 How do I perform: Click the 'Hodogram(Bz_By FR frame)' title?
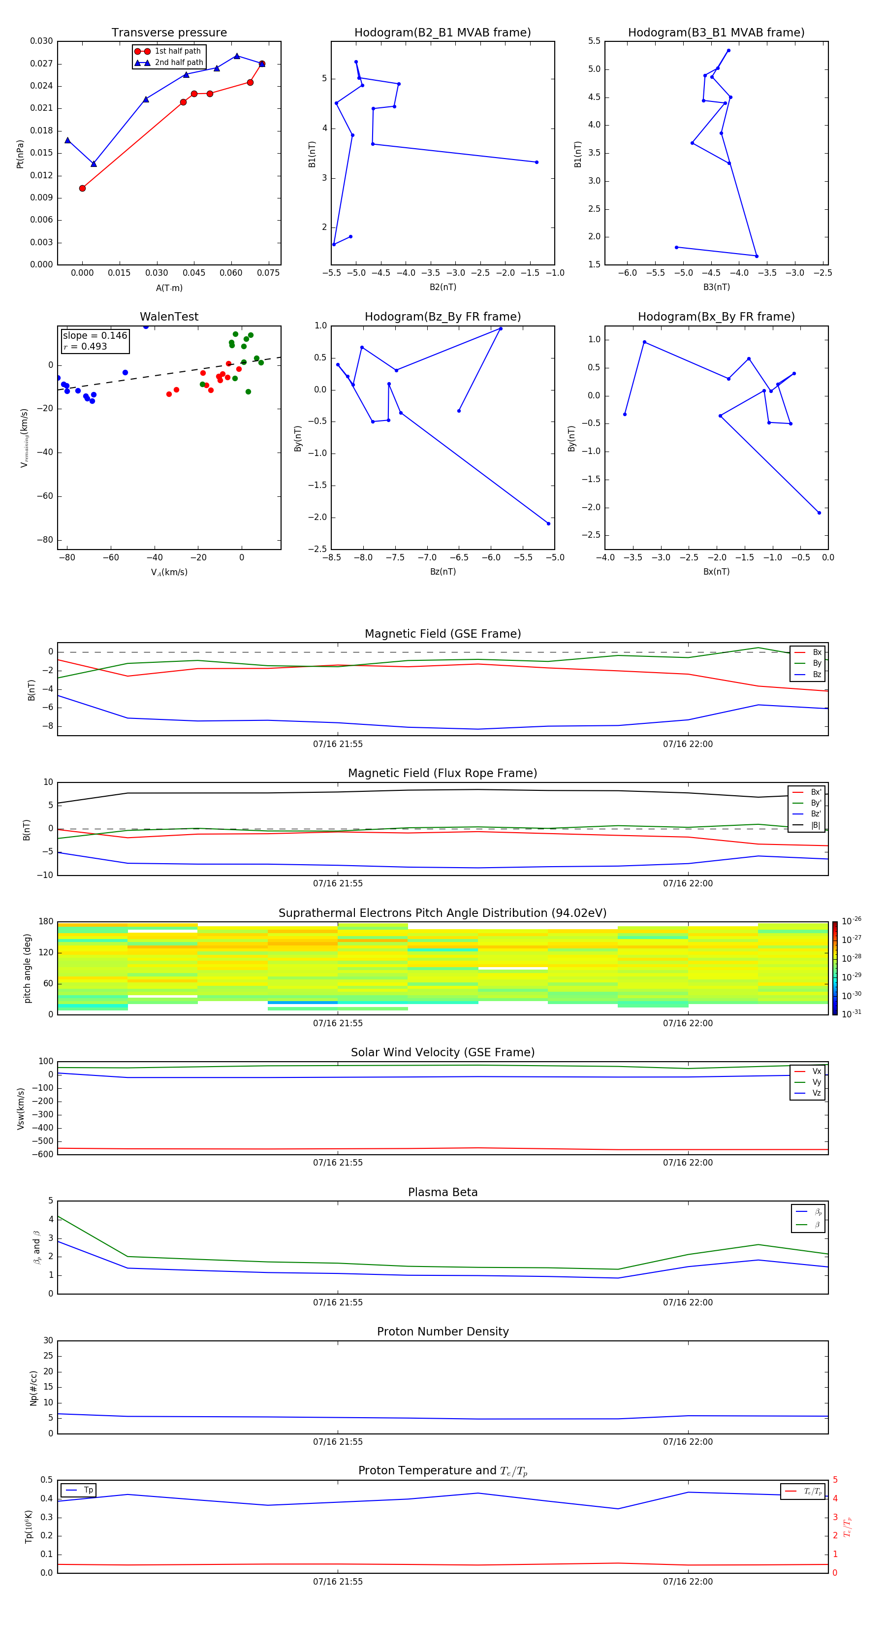point(443,317)
